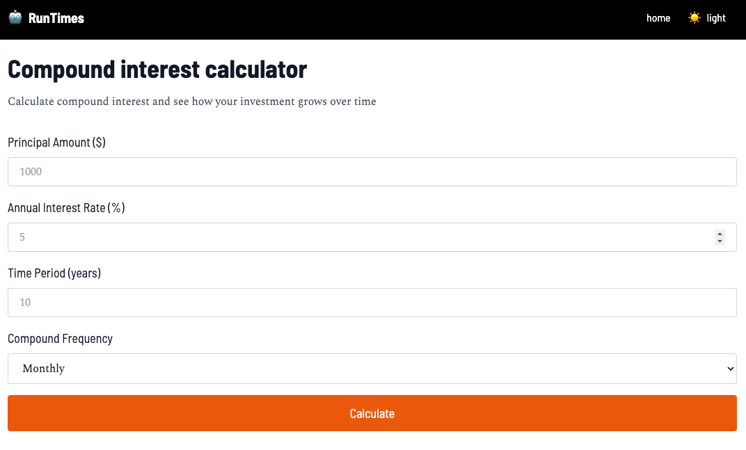Go to the home page link

[x=658, y=18]
